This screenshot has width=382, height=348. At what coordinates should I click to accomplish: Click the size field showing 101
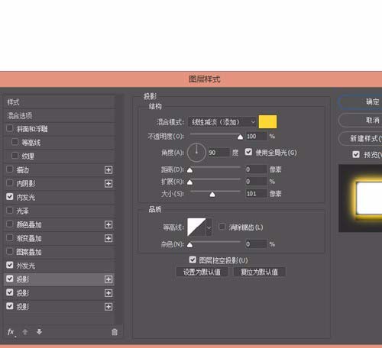[x=256, y=194]
